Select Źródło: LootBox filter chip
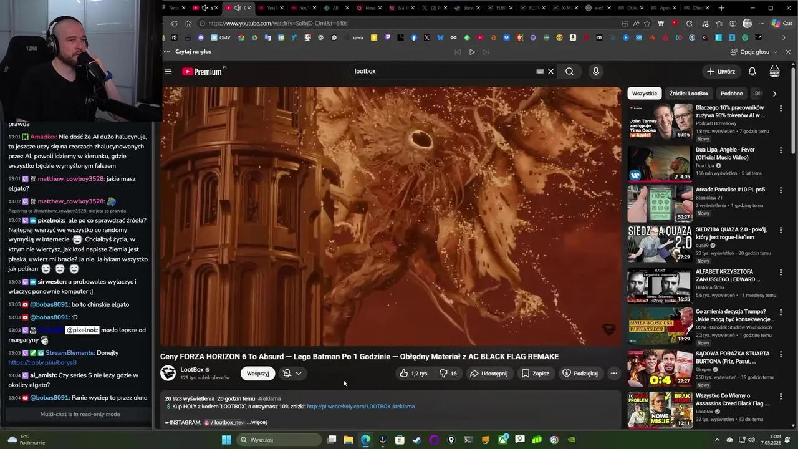Screen dimensions: 798x449 click(x=688, y=94)
